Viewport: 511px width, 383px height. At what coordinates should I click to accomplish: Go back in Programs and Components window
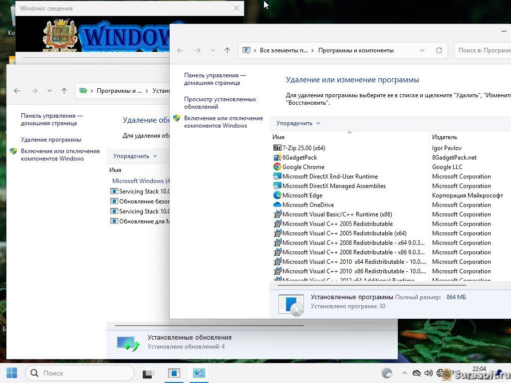180,50
